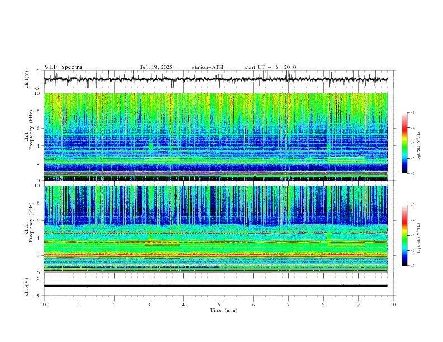The image size is (443, 342).
Task: Click the "VLF Spectra" plot title
Action: pos(63,67)
